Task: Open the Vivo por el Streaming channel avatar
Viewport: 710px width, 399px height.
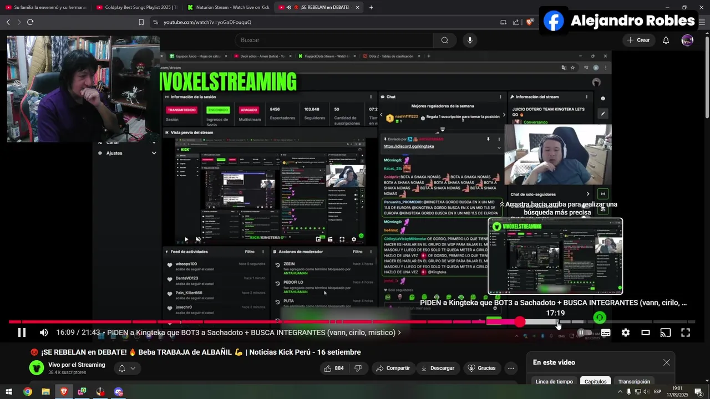Action: pos(37,368)
